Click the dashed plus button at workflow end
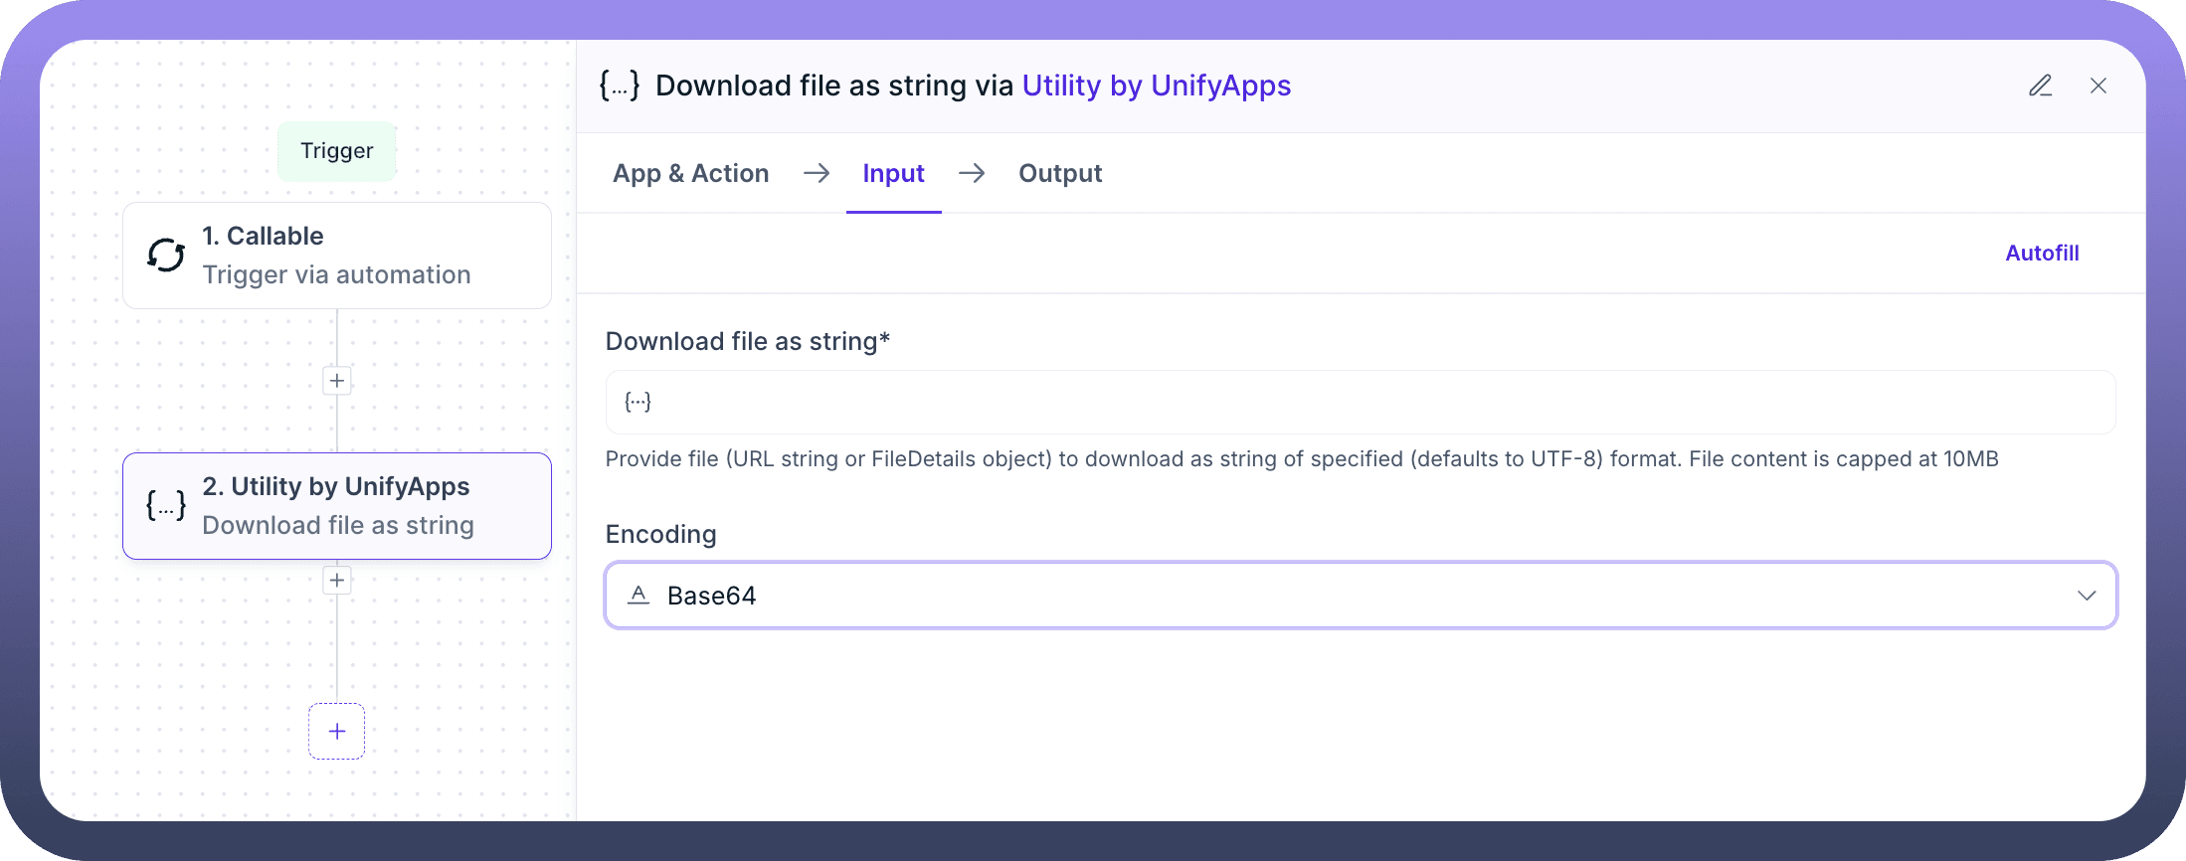2186x861 pixels. (337, 732)
